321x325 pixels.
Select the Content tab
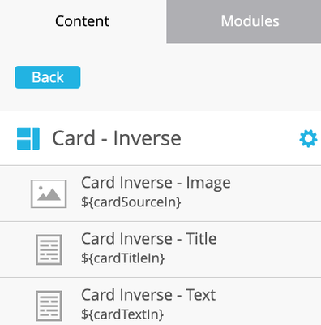pos(83,21)
